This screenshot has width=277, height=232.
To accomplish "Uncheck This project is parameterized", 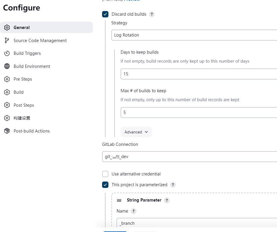I will tap(105, 185).
